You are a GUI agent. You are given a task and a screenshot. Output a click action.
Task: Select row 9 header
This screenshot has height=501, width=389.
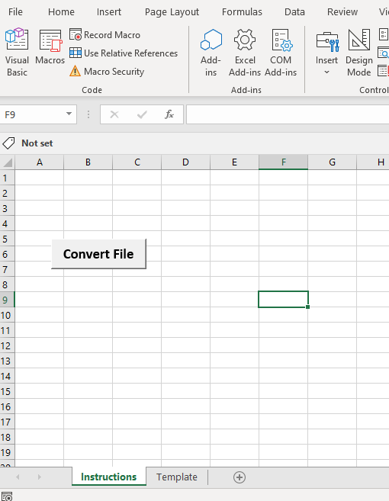point(7,300)
